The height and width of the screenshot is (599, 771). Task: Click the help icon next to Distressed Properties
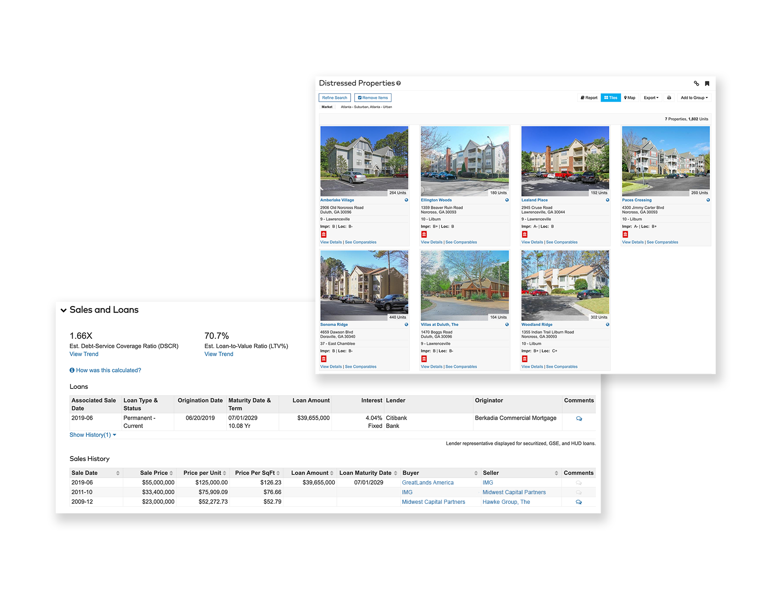[398, 83]
